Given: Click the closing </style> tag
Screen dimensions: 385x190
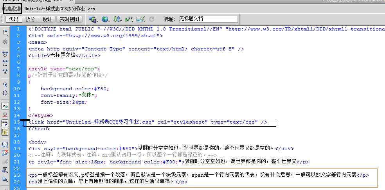Looking at the screenshot, I should click(x=41, y=115).
